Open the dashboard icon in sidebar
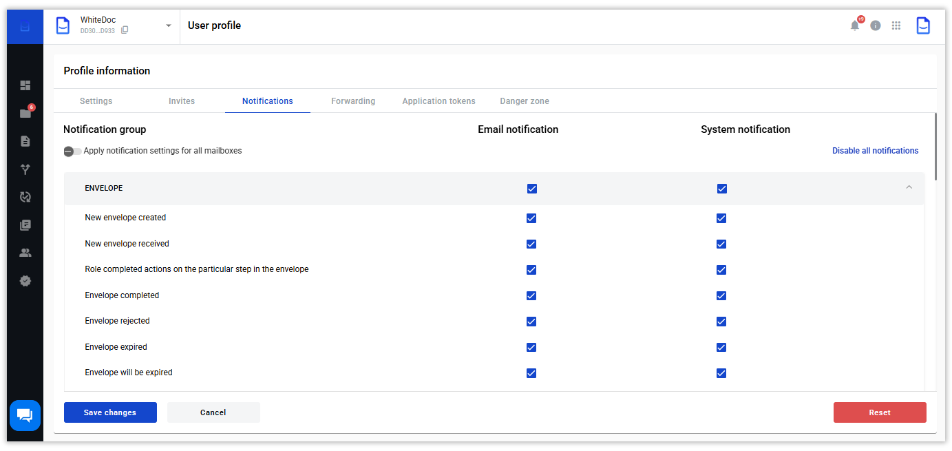Image resolution: width=952 pixels, height=451 pixels. pos(25,85)
